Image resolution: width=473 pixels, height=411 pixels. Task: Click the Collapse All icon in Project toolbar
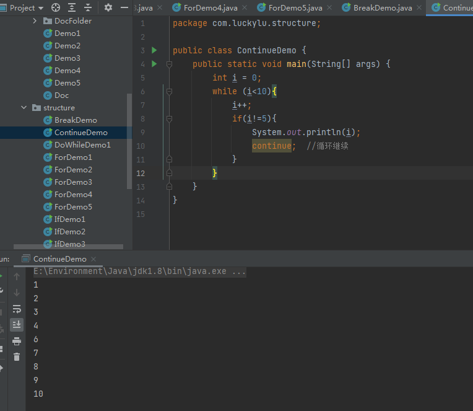point(88,7)
